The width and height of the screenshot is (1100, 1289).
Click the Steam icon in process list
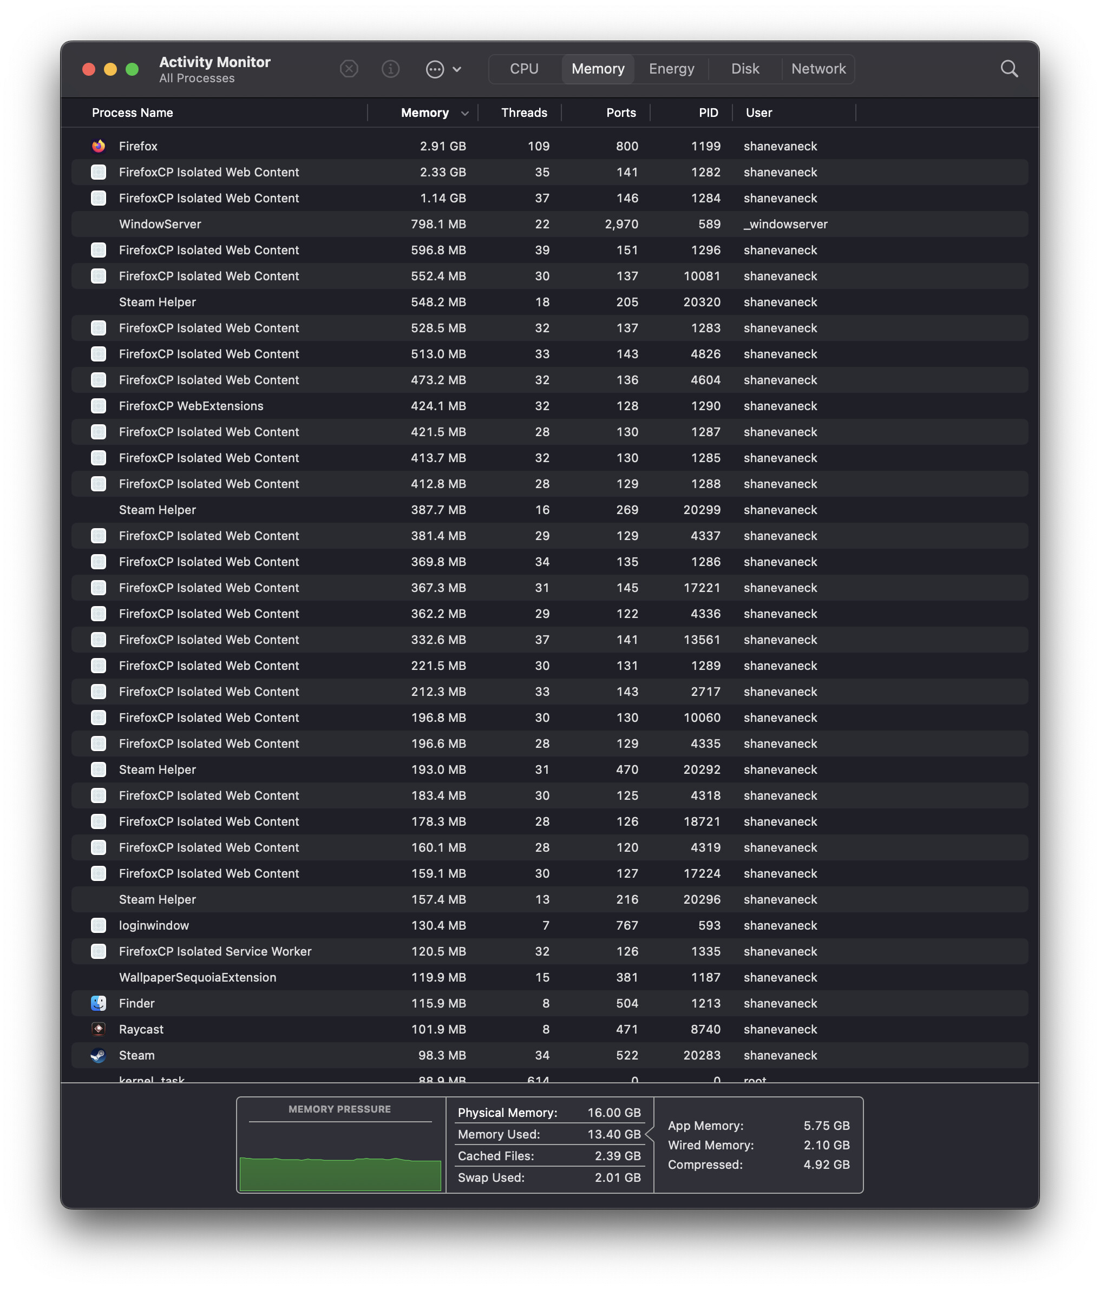click(x=99, y=1056)
